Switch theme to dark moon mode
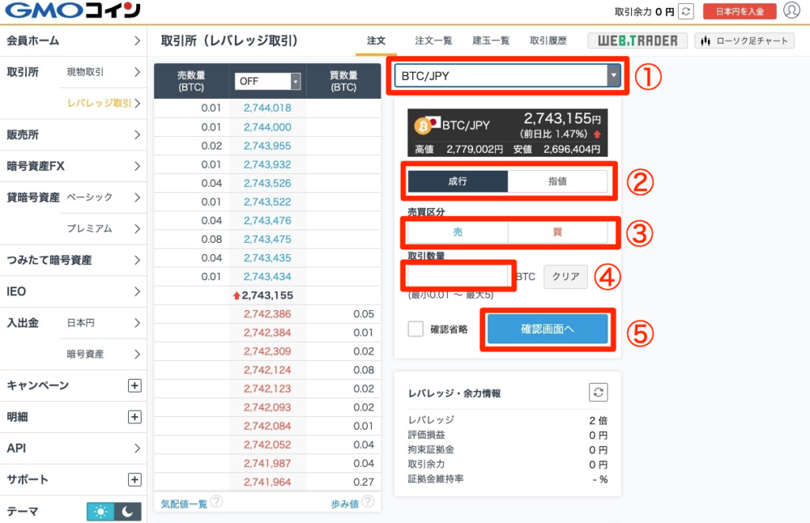 [129, 512]
